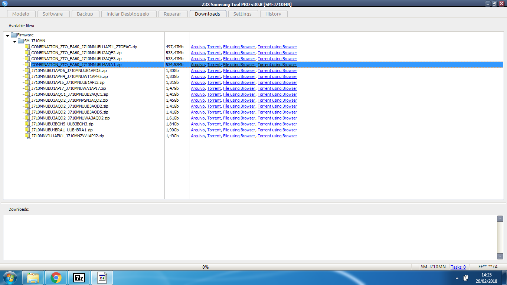Open the Backup tab

[85, 14]
